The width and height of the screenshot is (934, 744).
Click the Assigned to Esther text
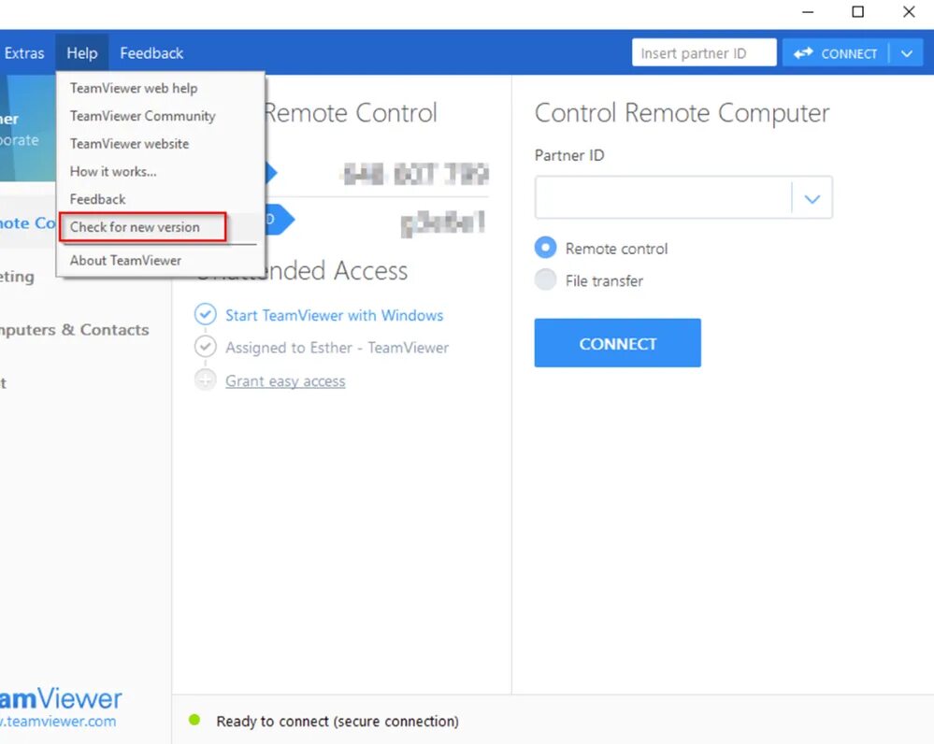pyautogui.click(x=338, y=348)
